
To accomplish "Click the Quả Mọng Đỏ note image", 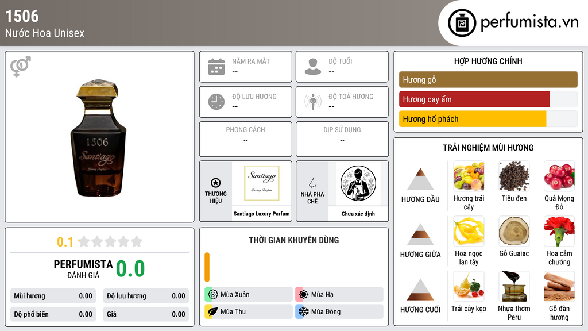I will click(559, 176).
